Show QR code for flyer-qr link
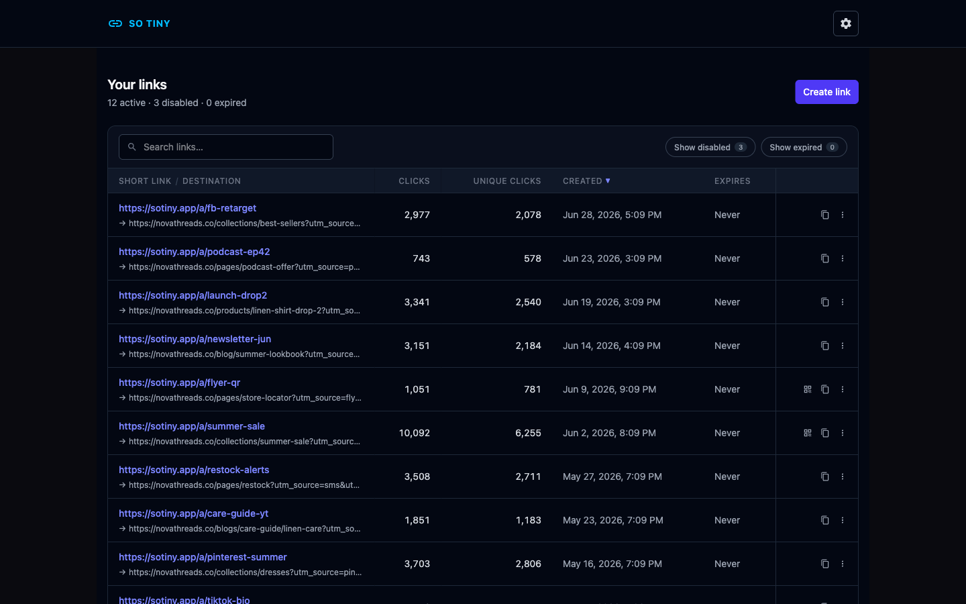The image size is (966, 604). (808, 389)
